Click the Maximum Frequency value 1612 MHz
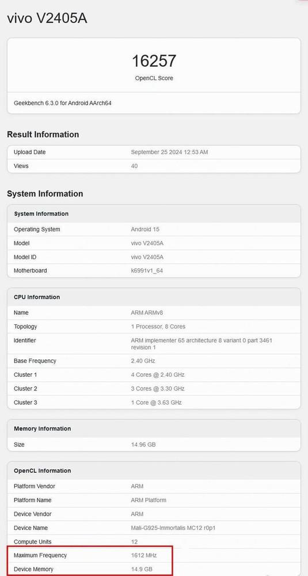 click(143, 555)
